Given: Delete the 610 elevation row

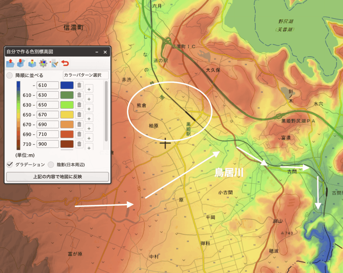Looking at the screenshot, I should 79,86.
